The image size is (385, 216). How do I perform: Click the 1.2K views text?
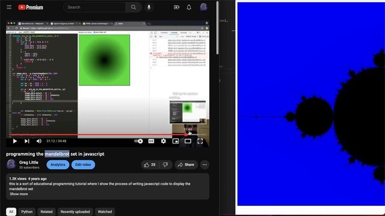pyautogui.click(x=17, y=179)
